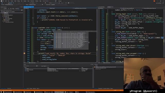Collapse string_end fold at line 234
Image resolution: width=165 pixels, height=93 pixels.
(x=108, y=32)
